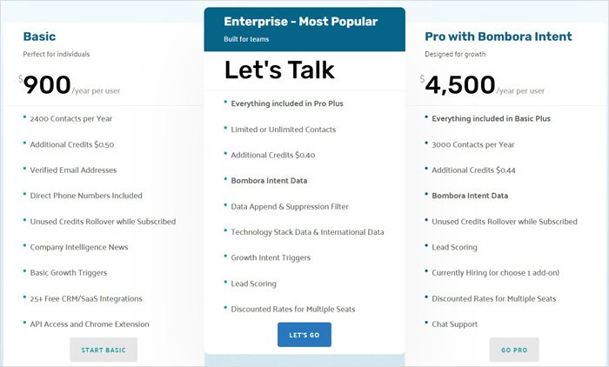Click Growth Intent Triggers feature

pyautogui.click(x=271, y=257)
